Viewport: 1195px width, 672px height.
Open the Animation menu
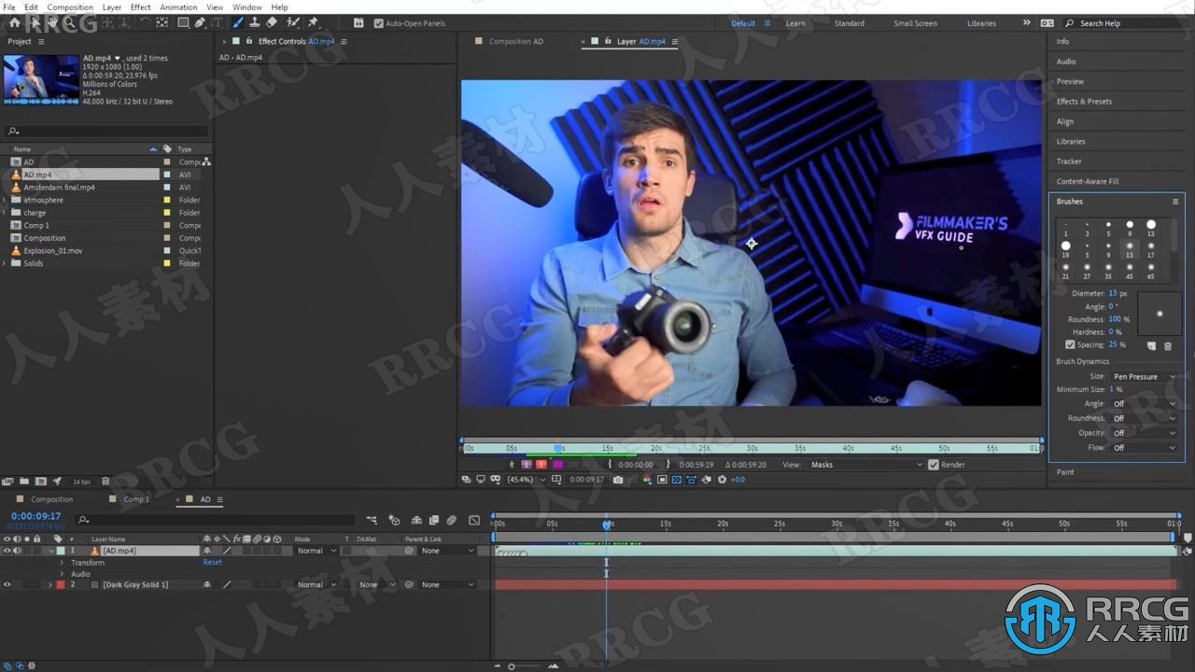click(x=178, y=7)
